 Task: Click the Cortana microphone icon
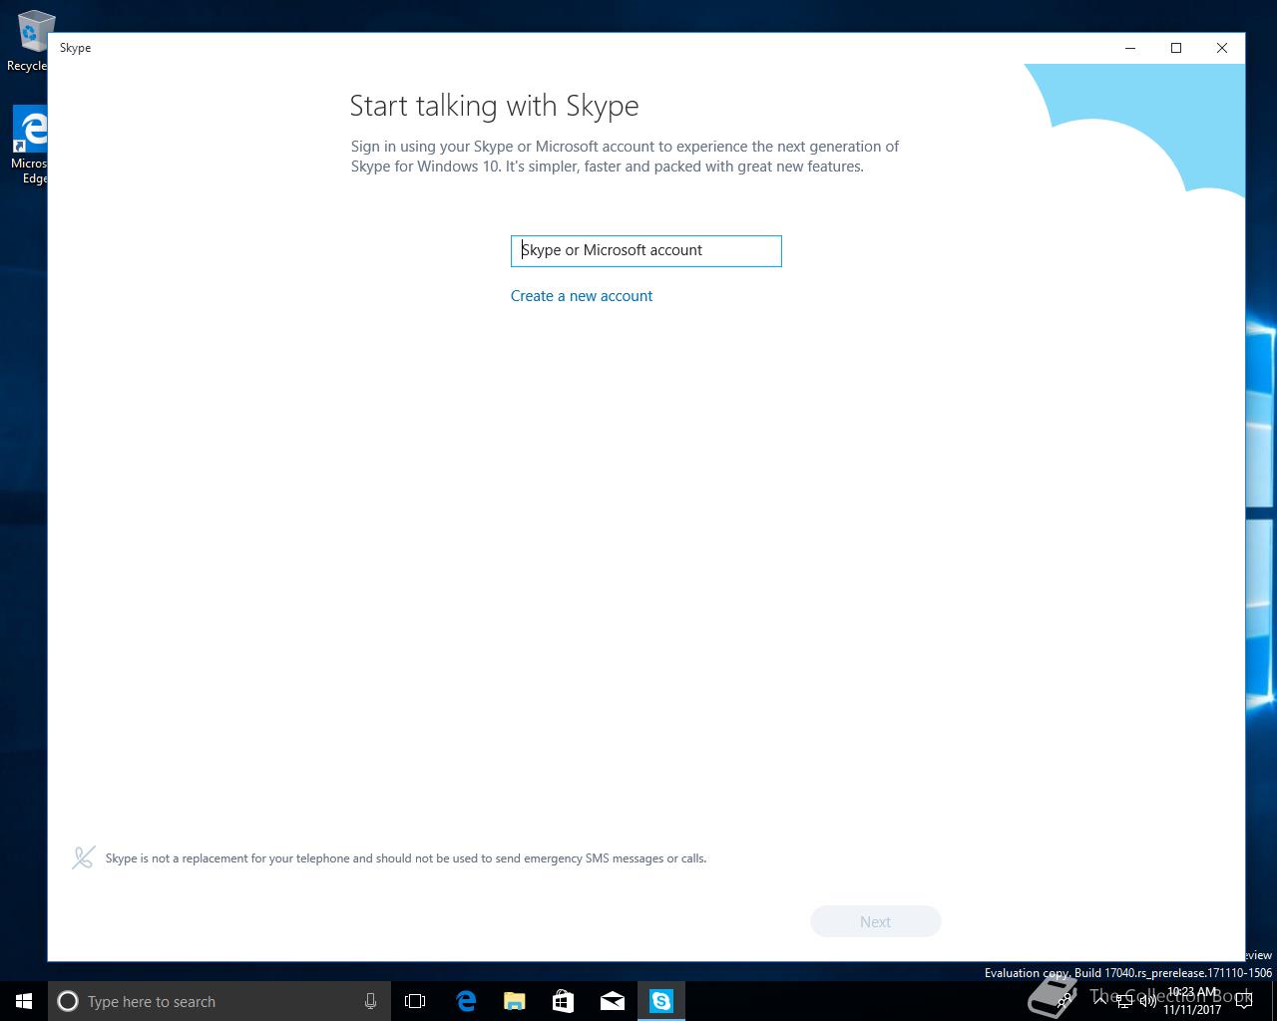tap(370, 1001)
